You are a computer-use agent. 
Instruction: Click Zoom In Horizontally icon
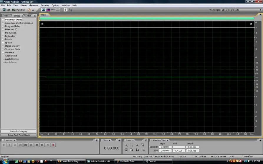126,145
